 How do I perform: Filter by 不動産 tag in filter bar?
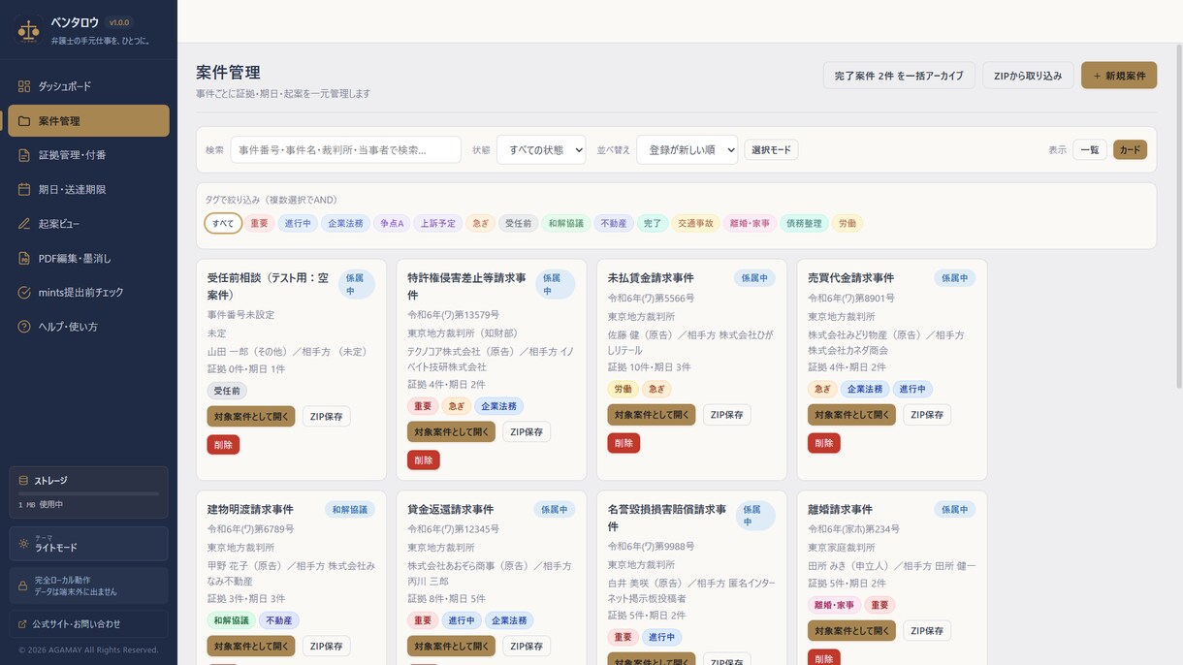613,224
